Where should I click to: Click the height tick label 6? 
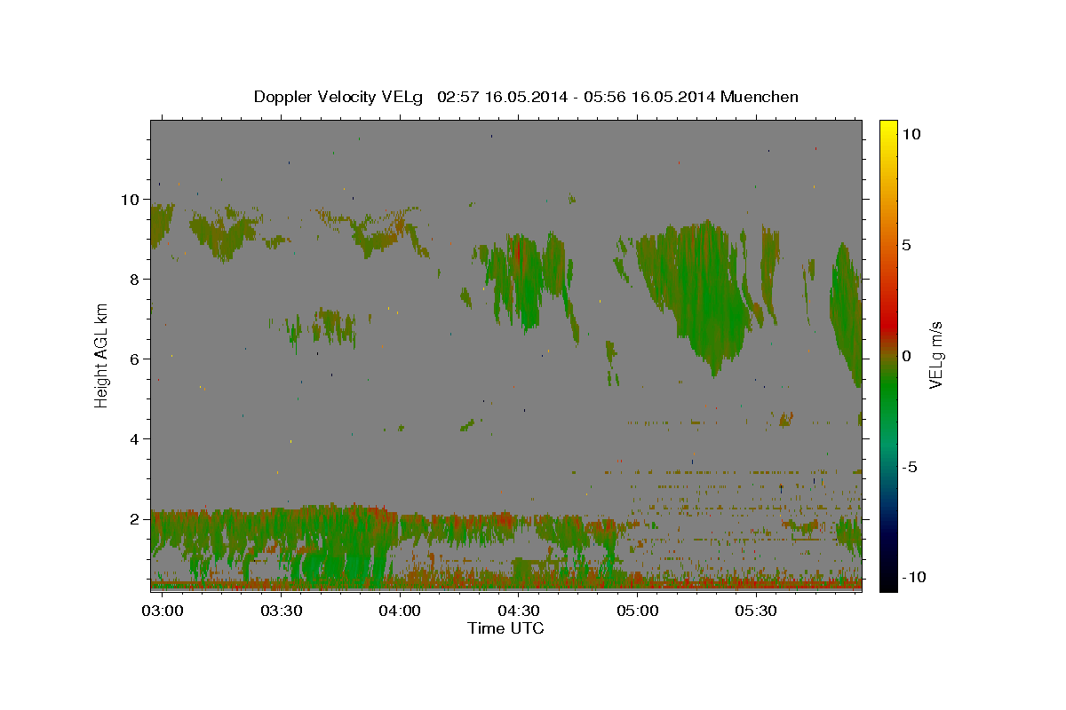[136, 359]
